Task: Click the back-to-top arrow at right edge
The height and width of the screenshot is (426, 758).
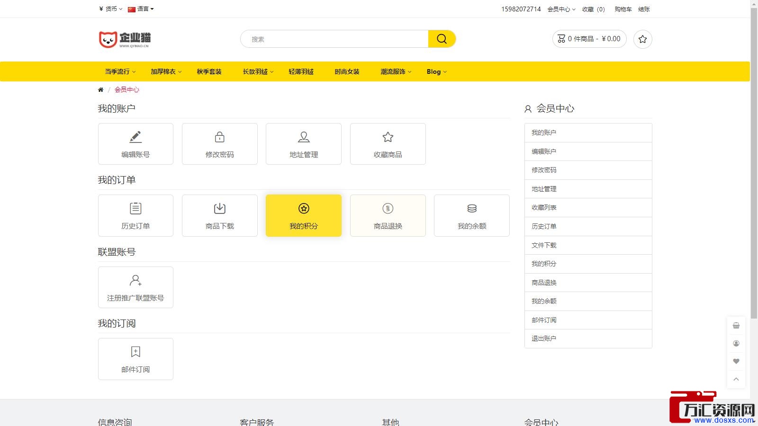Action: (736, 379)
